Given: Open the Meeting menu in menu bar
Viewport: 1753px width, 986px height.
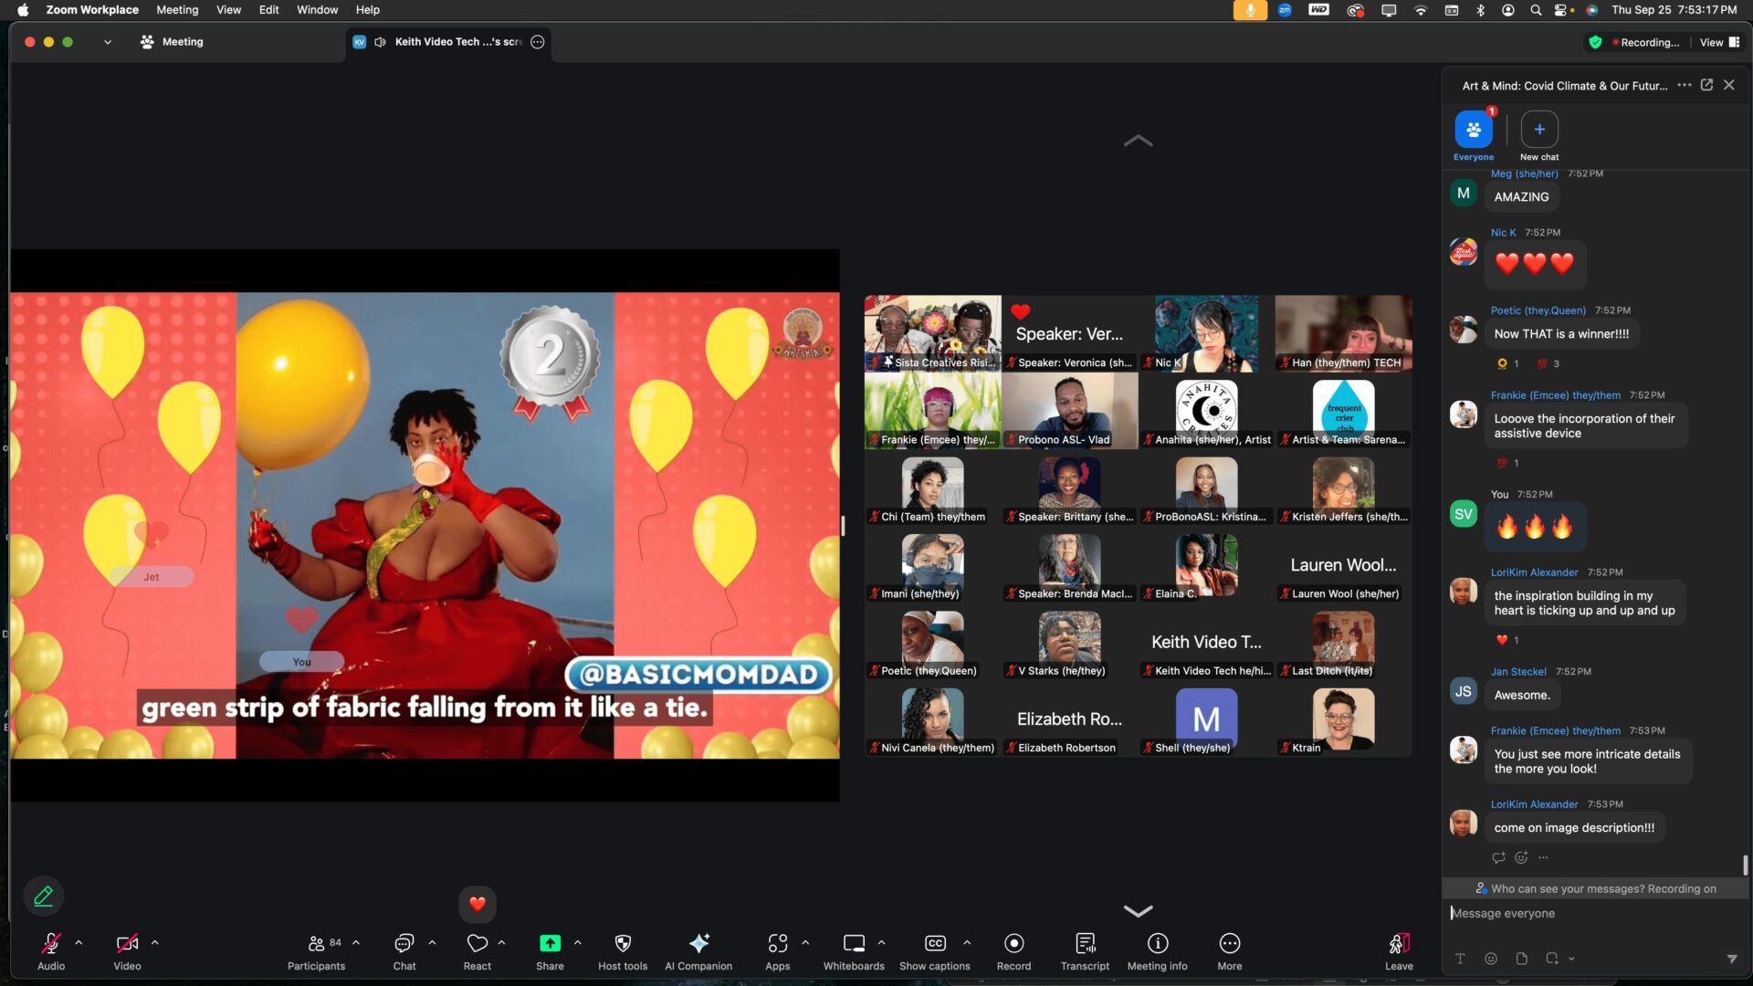Looking at the screenshot, I should (177, 10).
